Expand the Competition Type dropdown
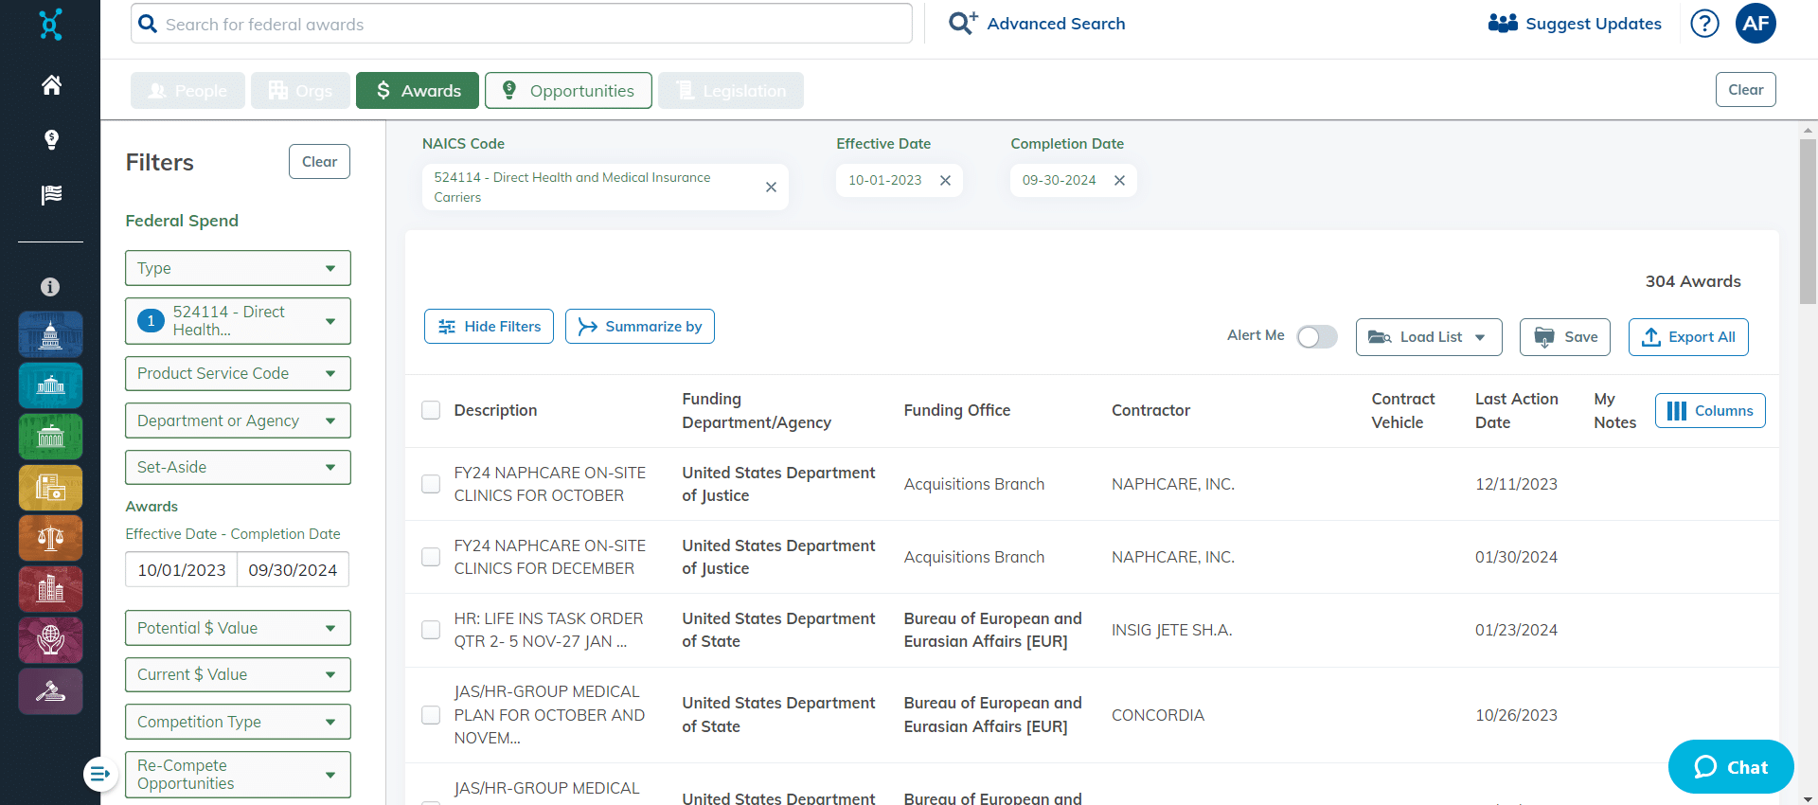Screen dimensions: 1818x805 pyautogui.click(x=238, y=722)
